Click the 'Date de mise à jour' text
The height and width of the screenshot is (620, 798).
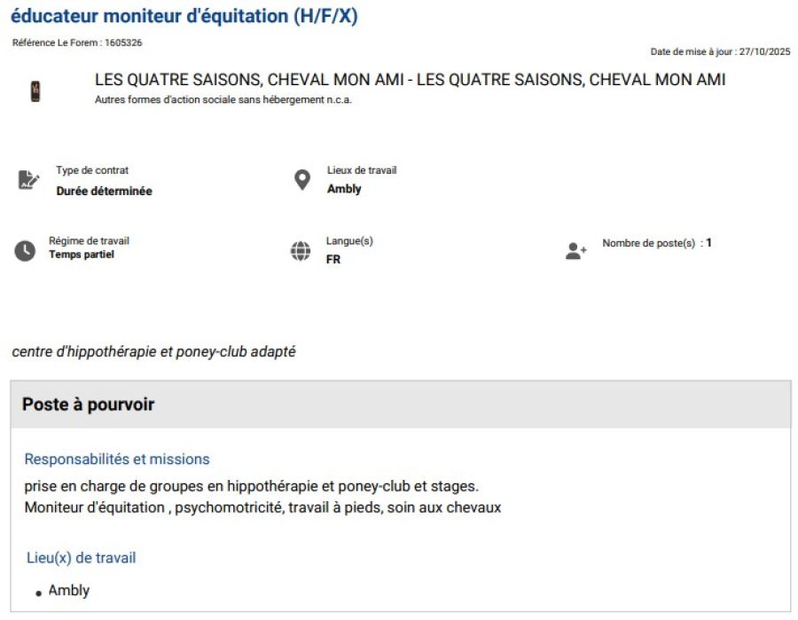tap(719, 51)
